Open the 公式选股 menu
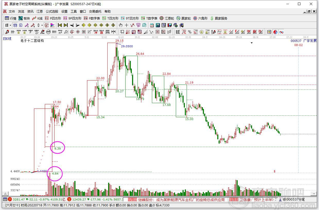Screen dimensions: 319x210 coord(52,12)
